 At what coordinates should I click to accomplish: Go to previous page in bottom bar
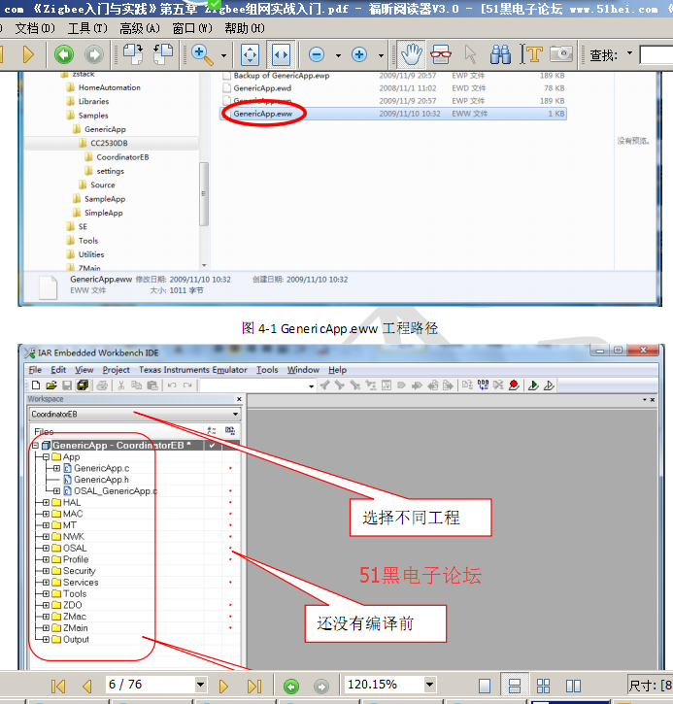tap(87, 687)
